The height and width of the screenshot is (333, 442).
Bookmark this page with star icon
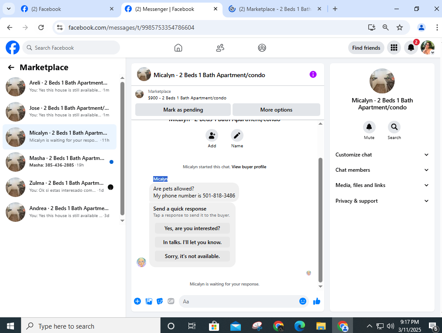[x=399, y=27]
